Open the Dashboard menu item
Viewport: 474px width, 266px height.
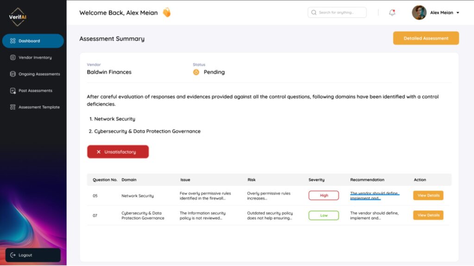tap(33, 41)
